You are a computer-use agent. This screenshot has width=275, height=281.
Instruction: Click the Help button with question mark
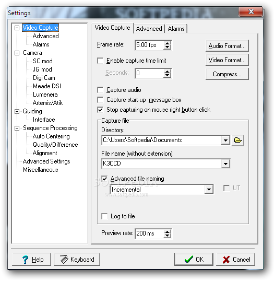(x=31, y=259)
